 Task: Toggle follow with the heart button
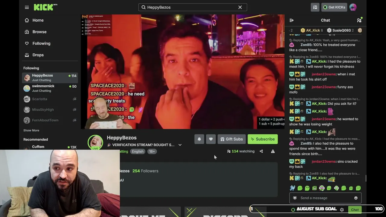pos(211,139)
